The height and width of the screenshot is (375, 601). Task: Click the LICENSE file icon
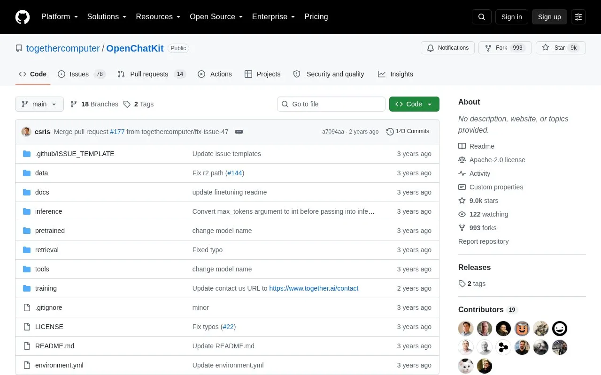coord(27,327)
